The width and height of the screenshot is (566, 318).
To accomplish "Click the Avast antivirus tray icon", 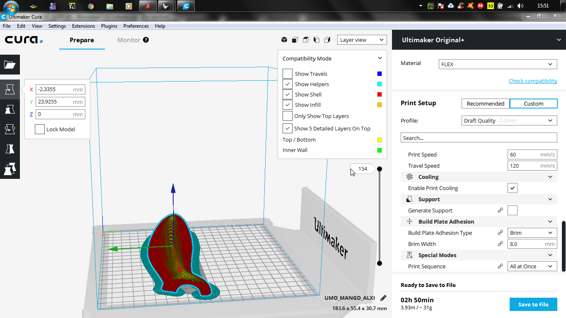I will point(471,6).
